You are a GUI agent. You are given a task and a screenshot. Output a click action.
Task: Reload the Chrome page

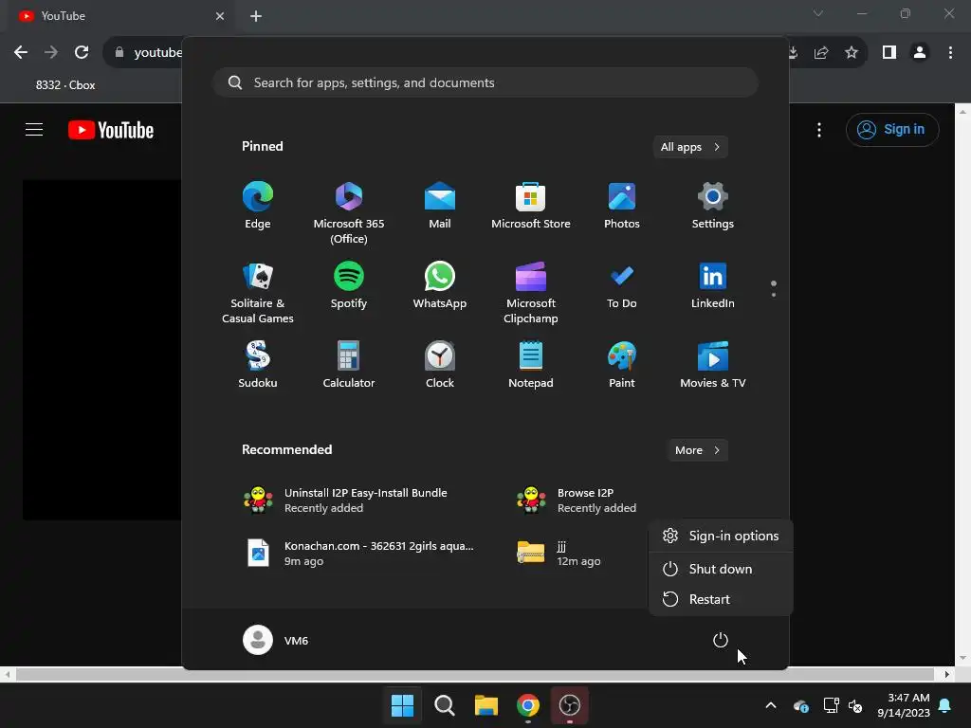pos(82,52)
